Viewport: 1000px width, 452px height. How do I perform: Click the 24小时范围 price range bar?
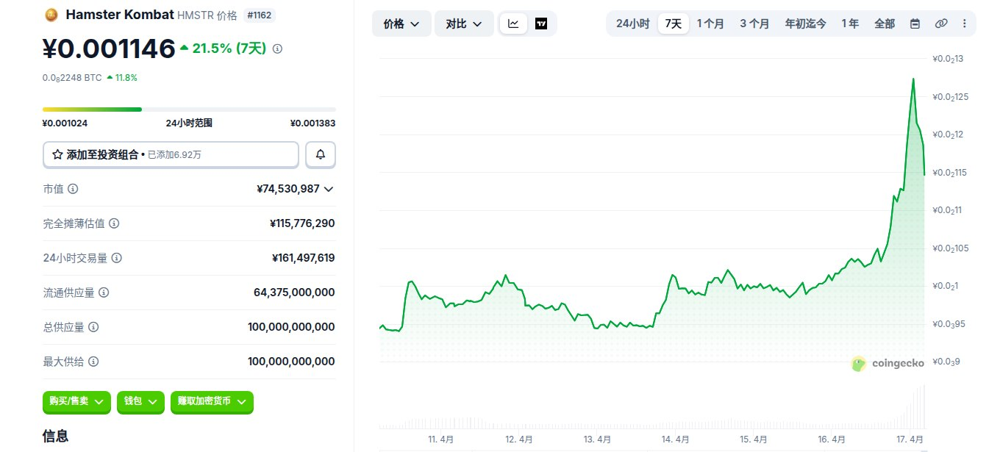pos(189,110)
